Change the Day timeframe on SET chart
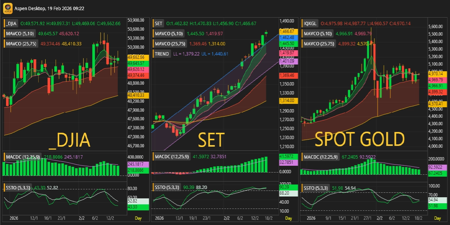The height and width of the screenshot is (225, 450). click(x=288, y=218)
